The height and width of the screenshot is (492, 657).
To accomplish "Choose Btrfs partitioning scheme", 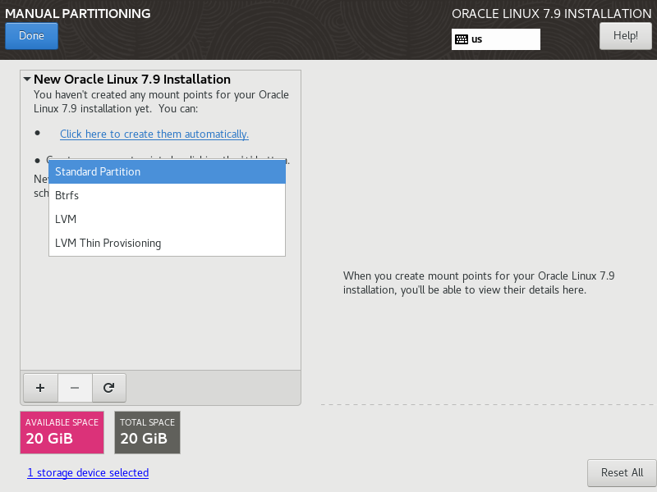I will point(168,195).
